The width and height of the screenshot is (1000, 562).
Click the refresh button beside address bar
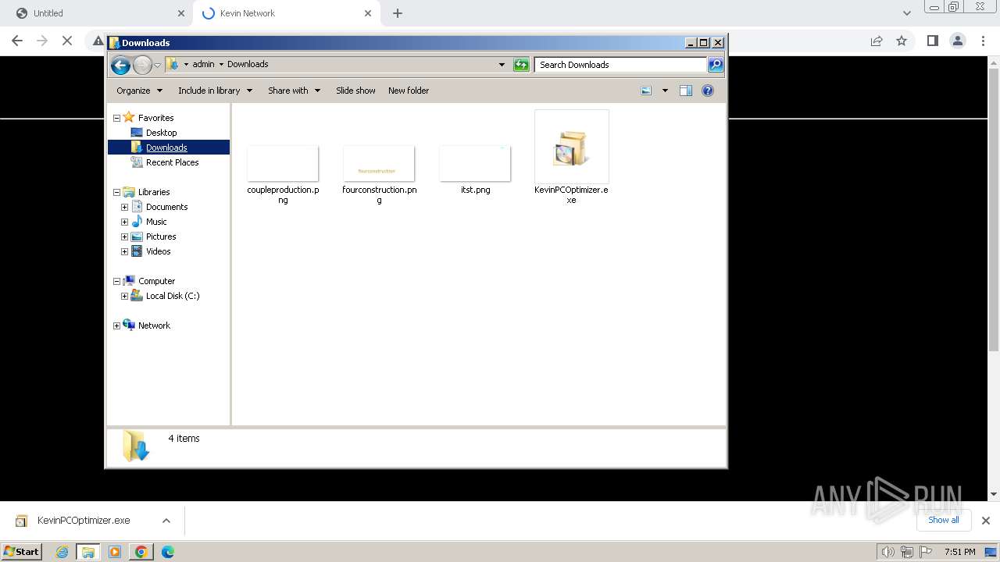[x=521, y=65]
